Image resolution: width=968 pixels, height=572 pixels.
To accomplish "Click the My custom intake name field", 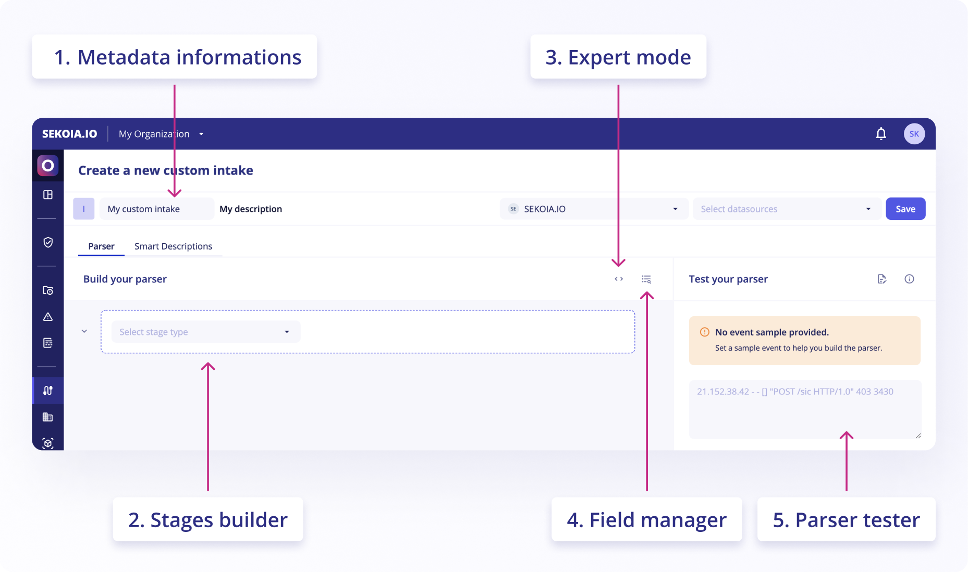I will click(x=156, y=208).
